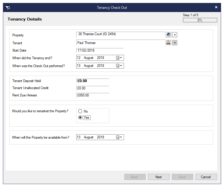
Task: Close the Tenancy Check Out window
Action: (x=216, y=7)
